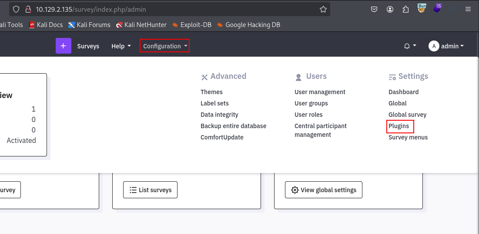Expand notifications dropdown arrow
479x234 pixels.
(x=415, y=46)
